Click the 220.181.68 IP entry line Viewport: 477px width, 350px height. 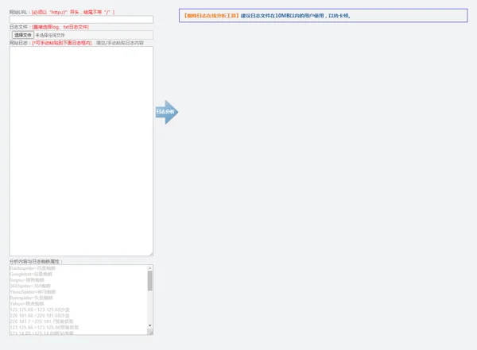point(40,315)
